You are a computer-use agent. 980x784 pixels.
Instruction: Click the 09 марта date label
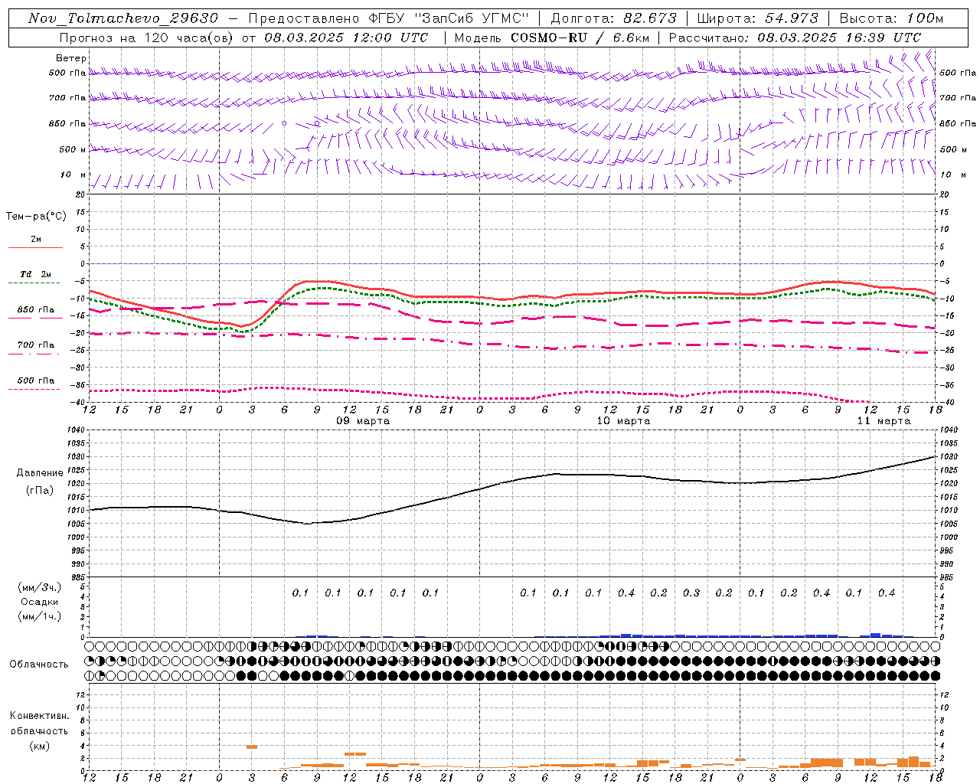tap(363, 421)
